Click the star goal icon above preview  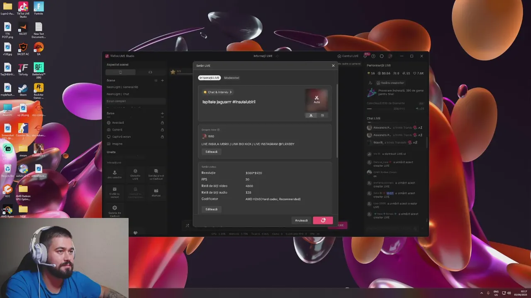[173, 72]
